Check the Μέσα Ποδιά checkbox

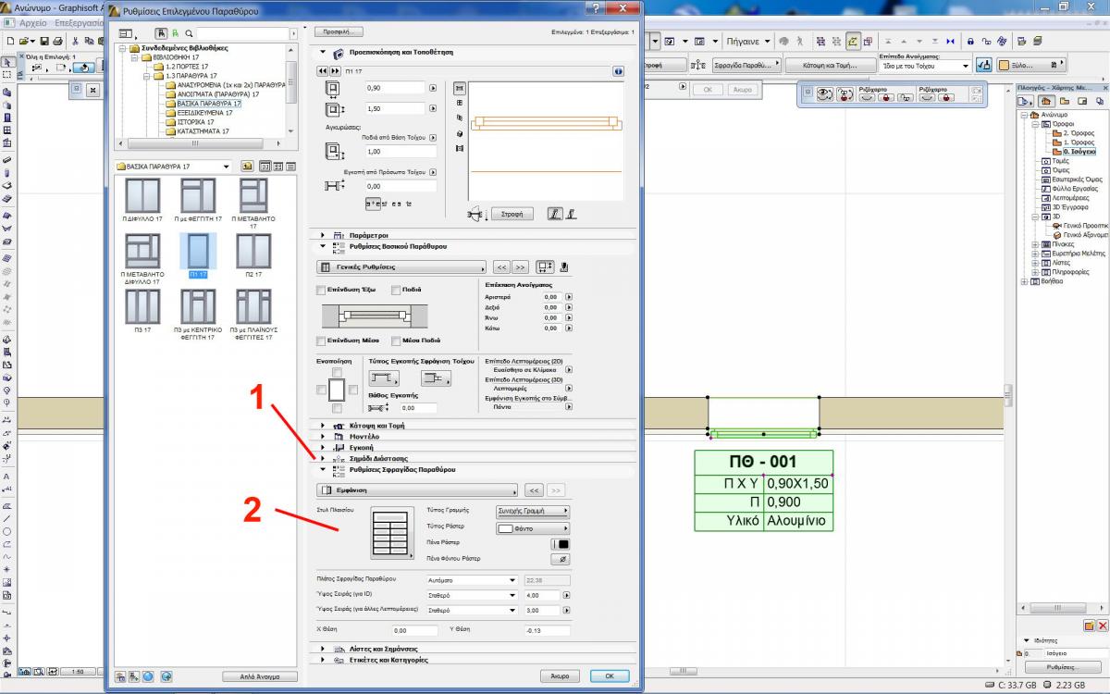396,341
